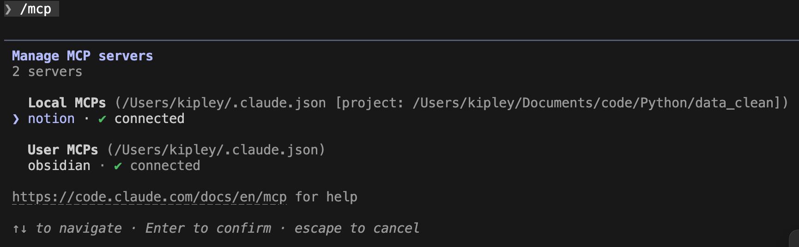Click the "connected" status of notion
799x247 pixels.
coord(149,119)
